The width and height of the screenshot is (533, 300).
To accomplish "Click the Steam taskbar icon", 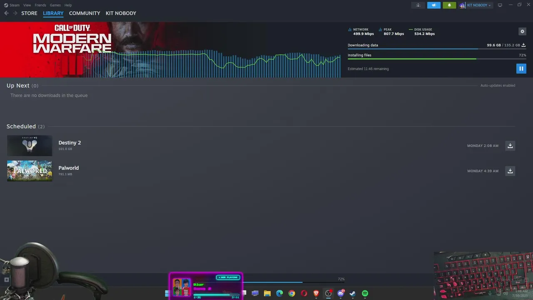I will point(353,293).
